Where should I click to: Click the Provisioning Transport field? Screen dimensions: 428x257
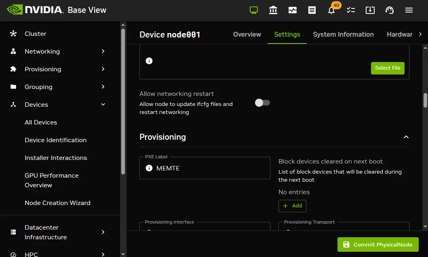pos(344,226)
